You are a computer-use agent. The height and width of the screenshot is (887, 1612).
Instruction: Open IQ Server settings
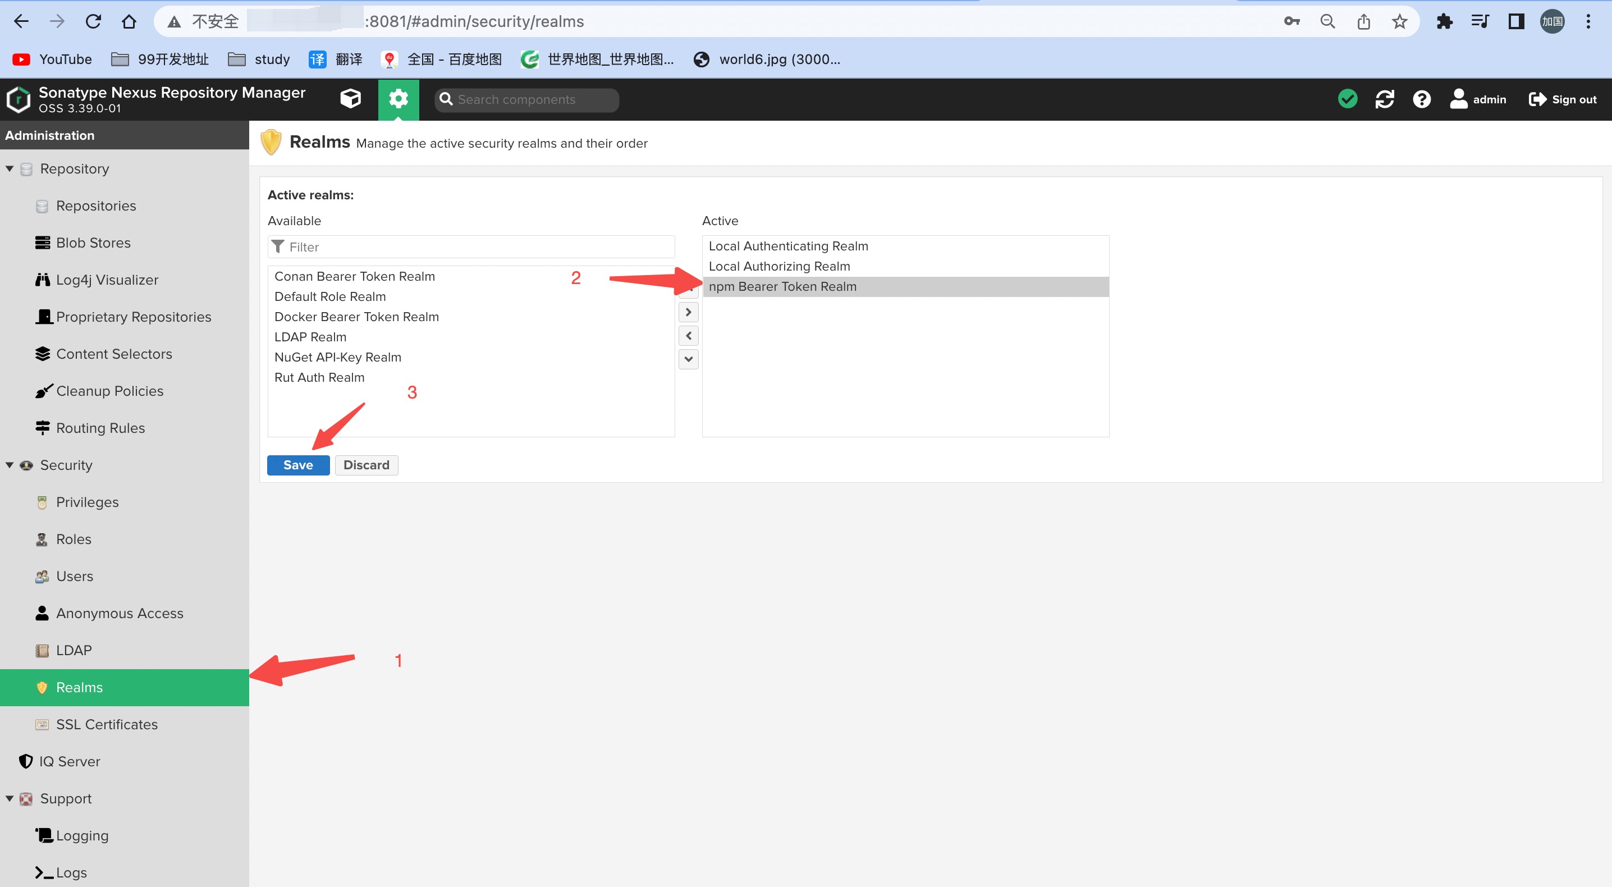125,761
